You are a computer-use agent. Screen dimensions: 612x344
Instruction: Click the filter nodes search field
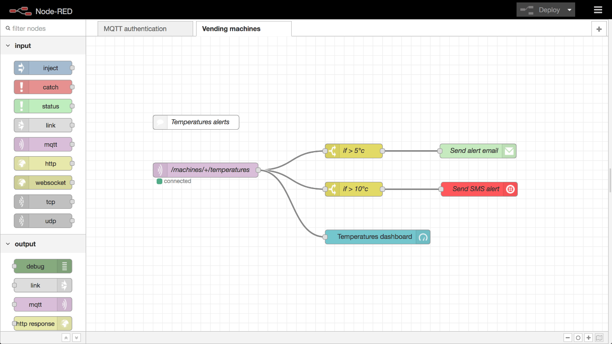point(43,28)
